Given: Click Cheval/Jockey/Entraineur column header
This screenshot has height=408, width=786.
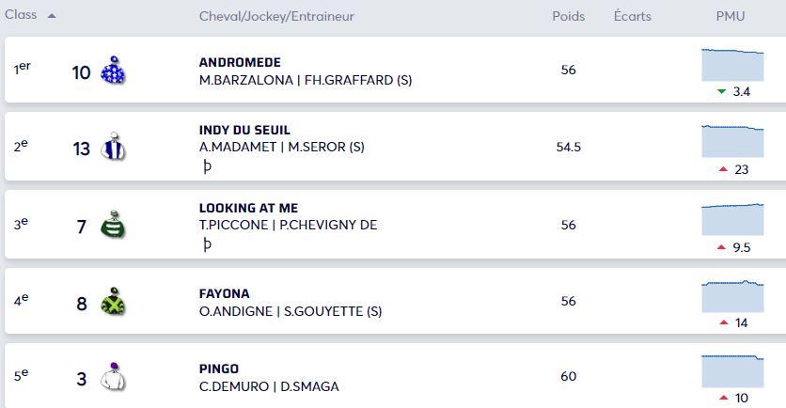Looking at the screenshot, I should pos(276,17).
